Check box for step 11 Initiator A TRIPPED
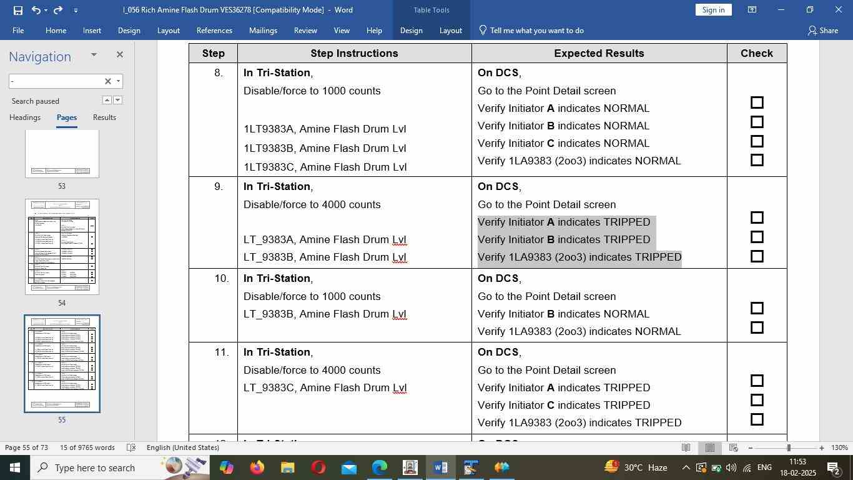853x480 pixels. [x=757, y=381]
